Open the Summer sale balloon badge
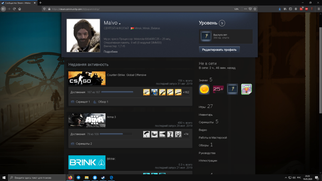 (246, 89)
